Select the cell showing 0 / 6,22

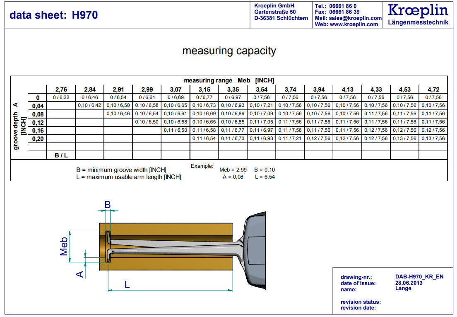pos(61,97)
